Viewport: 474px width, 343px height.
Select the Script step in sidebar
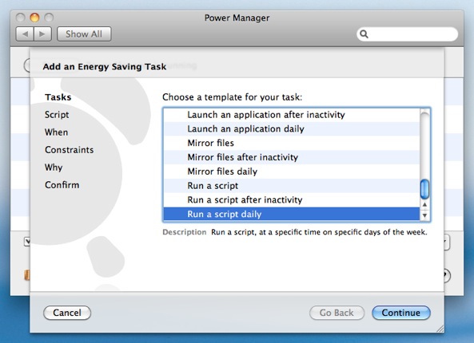point(57,115)
